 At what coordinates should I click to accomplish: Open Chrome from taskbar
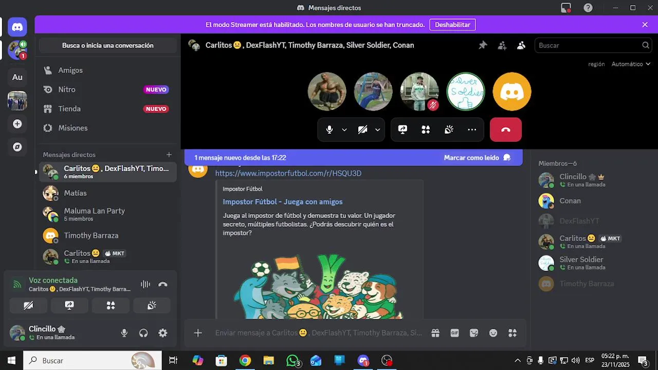(245, 361)
